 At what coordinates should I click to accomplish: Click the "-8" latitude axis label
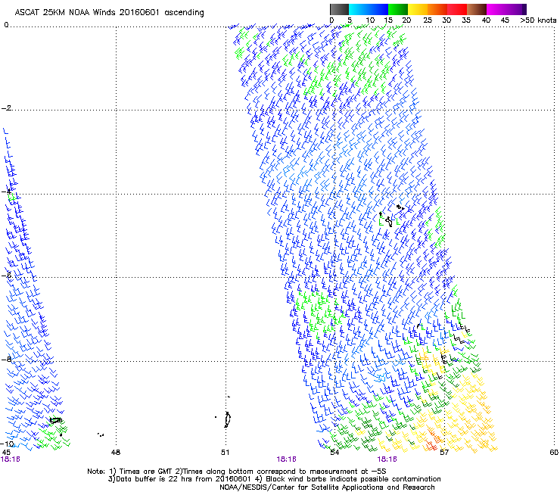[6, 360]
